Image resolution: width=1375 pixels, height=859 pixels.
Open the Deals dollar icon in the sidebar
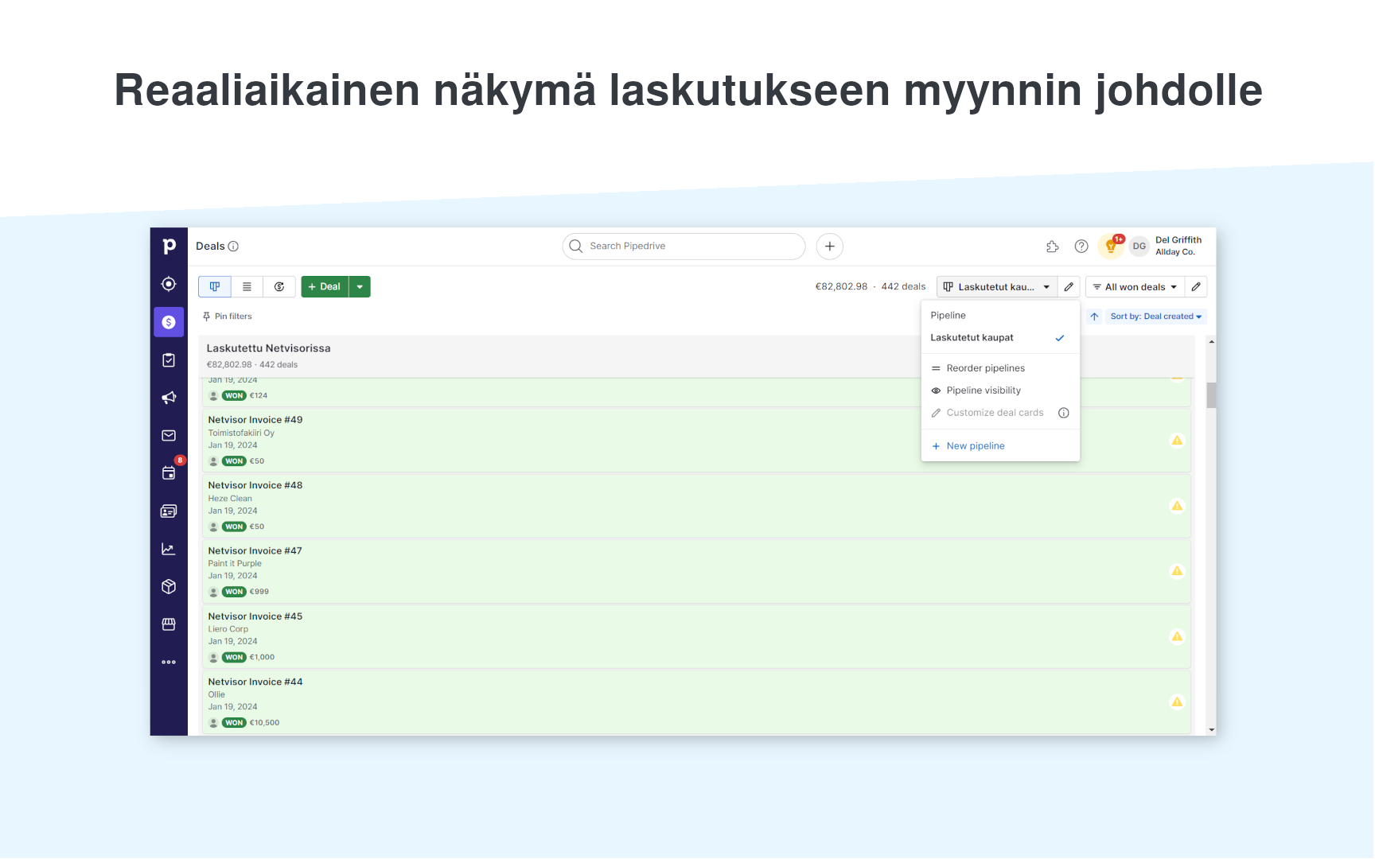point(169,322)
